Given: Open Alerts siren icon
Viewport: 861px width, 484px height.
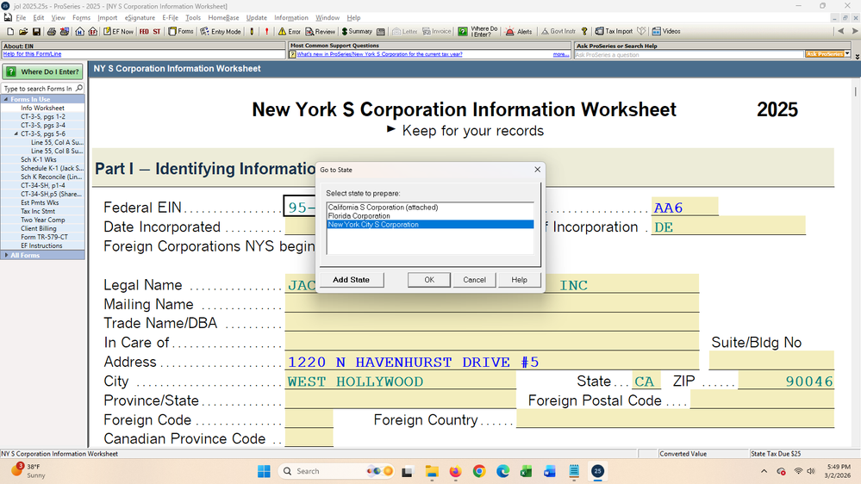Looking at the screenshot, I should tap(518, 31).
